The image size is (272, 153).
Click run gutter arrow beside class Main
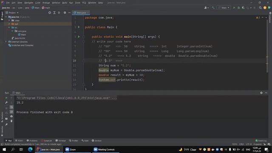click(x=79, y=27)
